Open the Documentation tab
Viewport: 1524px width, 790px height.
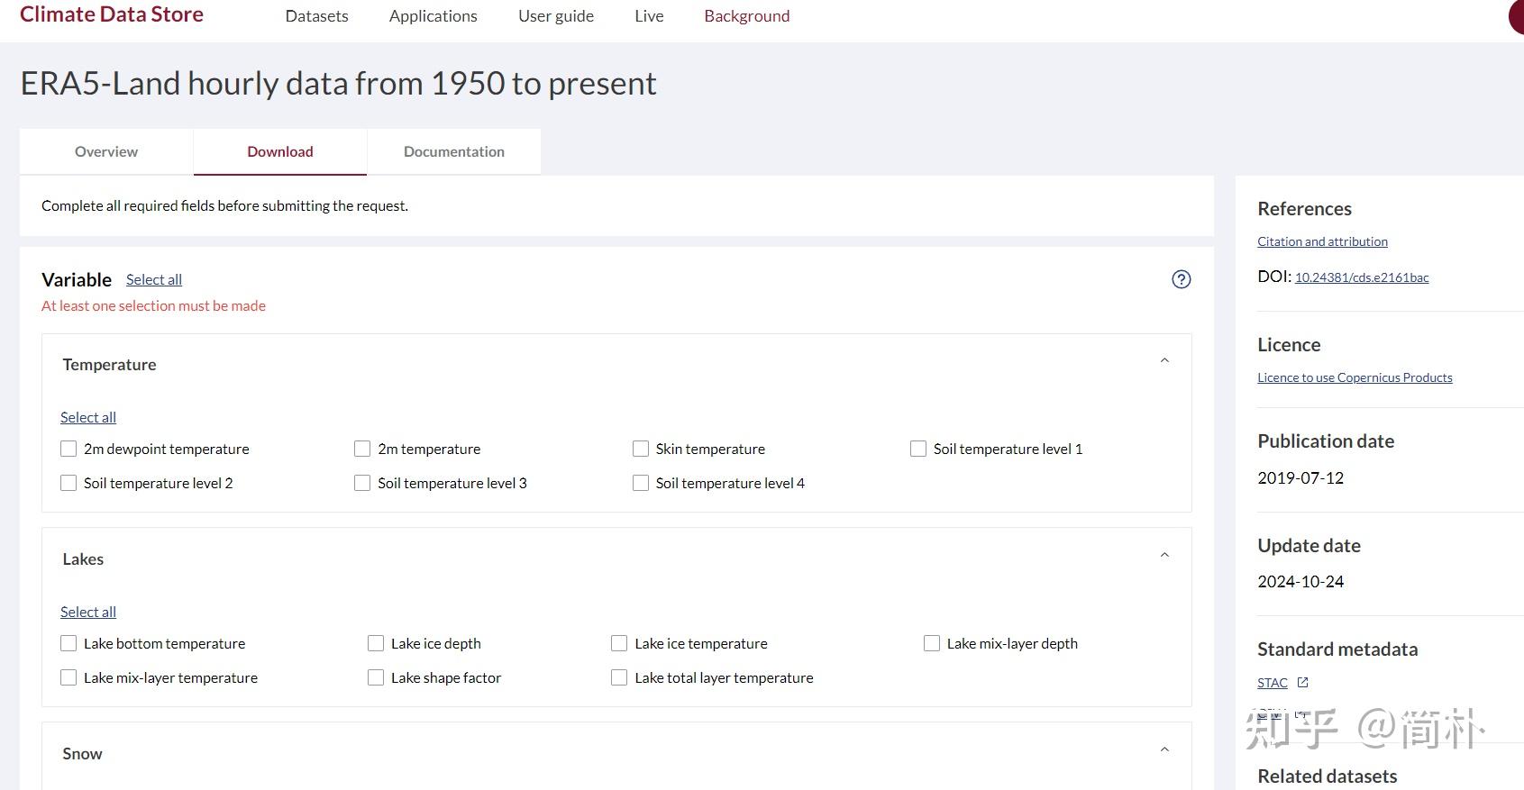click(454, 151)
